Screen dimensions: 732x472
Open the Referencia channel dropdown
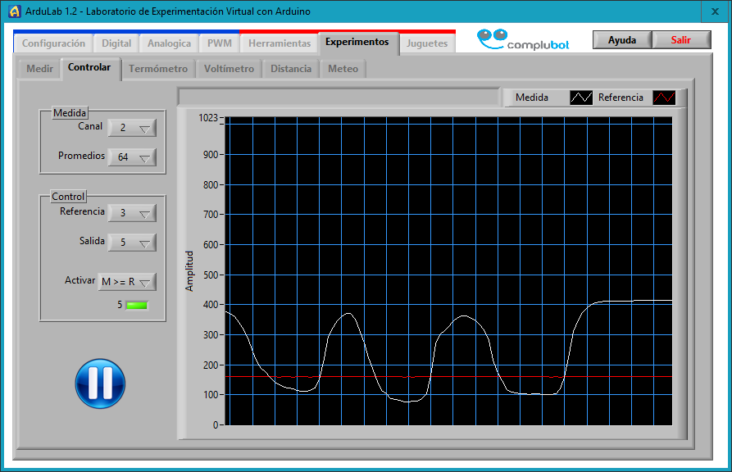(x=132, y=213)
